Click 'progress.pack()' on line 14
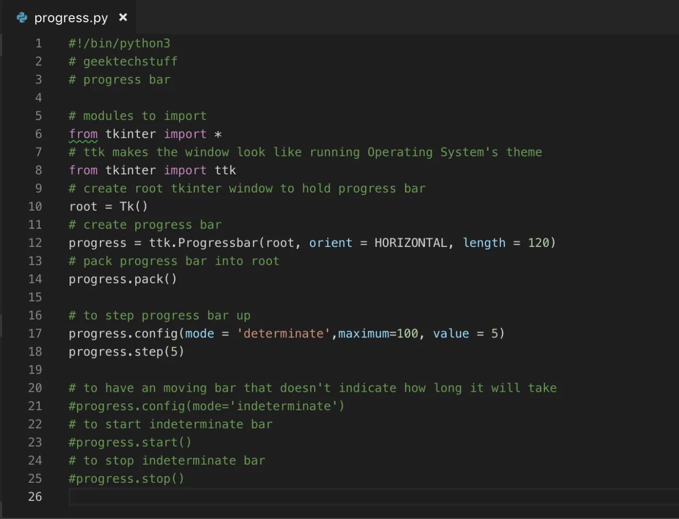 pos(123,279)
